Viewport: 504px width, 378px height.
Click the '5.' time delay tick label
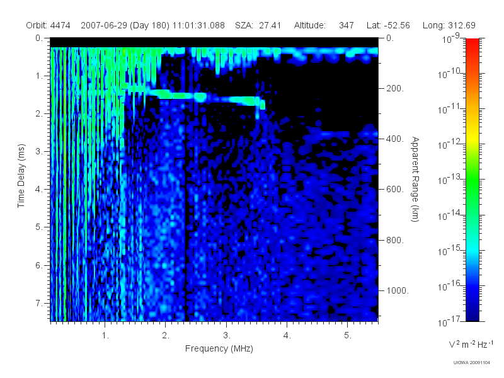pos(39,227)
